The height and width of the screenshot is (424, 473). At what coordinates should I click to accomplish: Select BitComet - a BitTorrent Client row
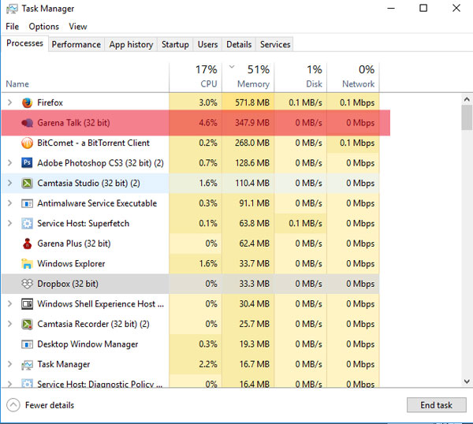[x=190, y=143]
